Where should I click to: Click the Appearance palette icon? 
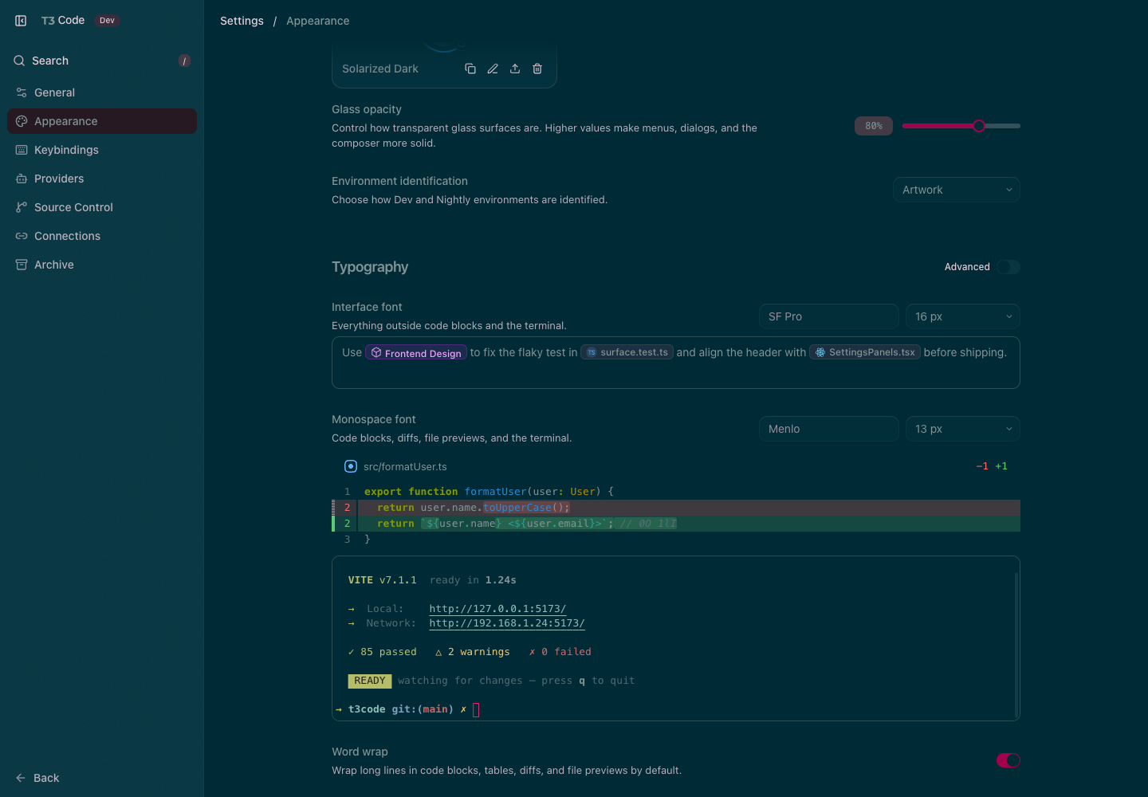coord(22,121)
